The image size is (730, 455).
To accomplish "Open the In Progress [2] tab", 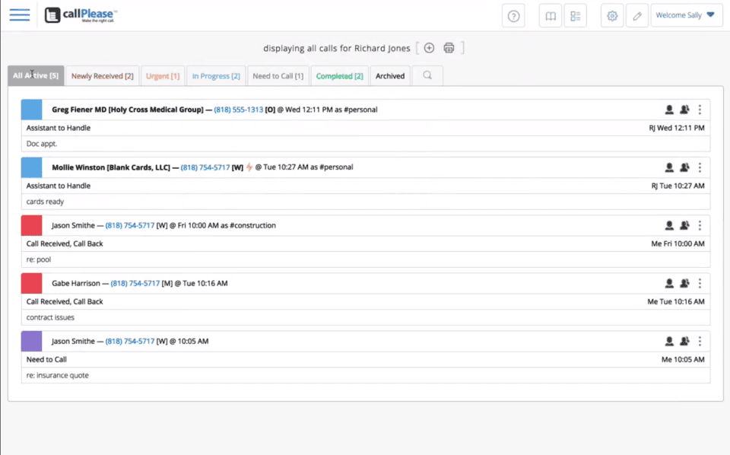I will click(216, 76).
